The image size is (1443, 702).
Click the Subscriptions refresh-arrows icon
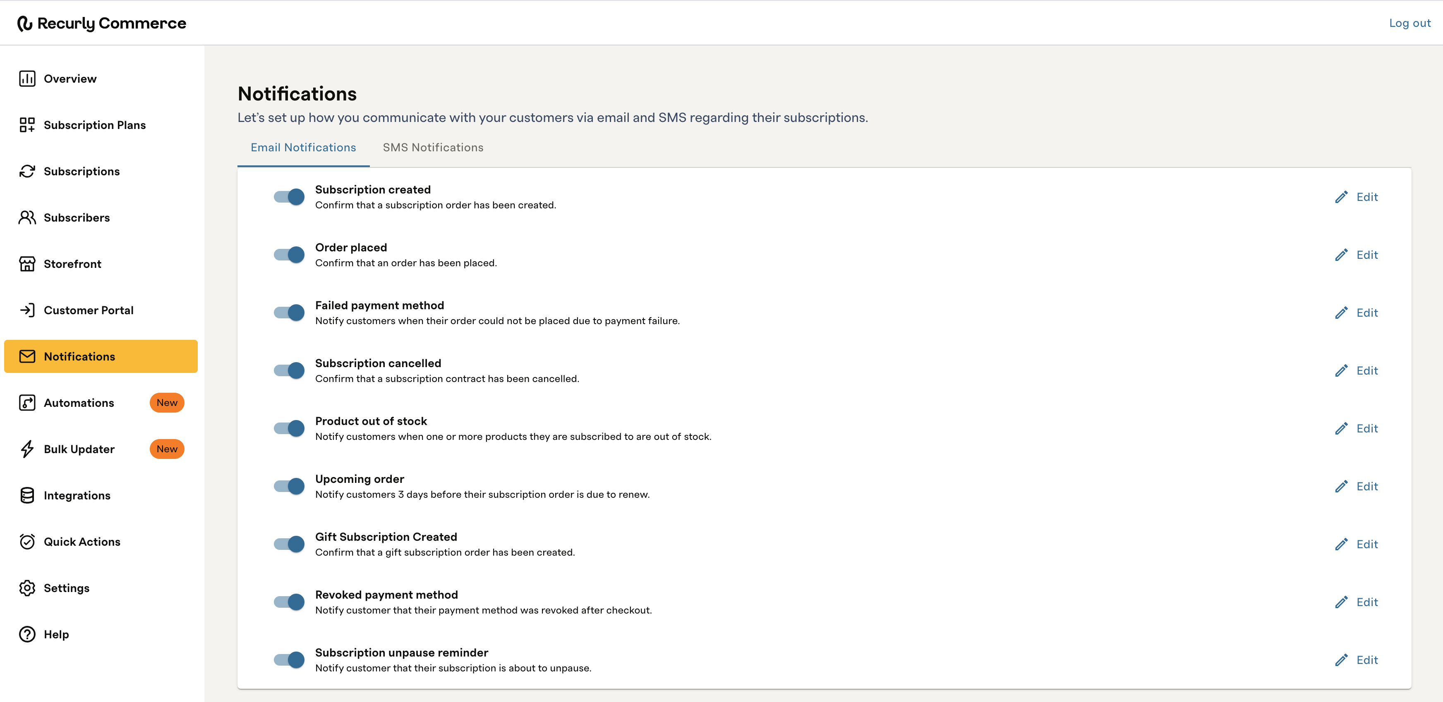pyautogui.click(x=27, y=171)
